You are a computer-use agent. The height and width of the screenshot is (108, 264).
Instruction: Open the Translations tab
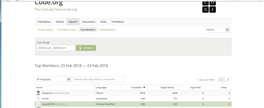tap(44, 22)
